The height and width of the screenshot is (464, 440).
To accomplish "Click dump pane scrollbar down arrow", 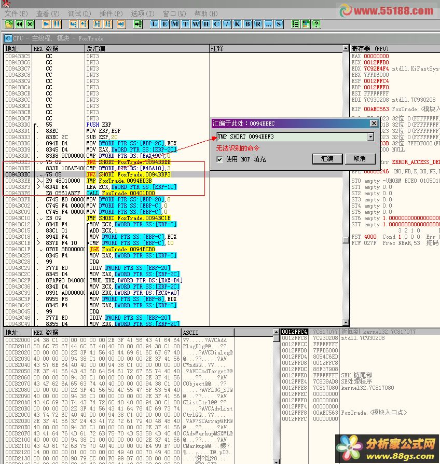I will (276, 461).
